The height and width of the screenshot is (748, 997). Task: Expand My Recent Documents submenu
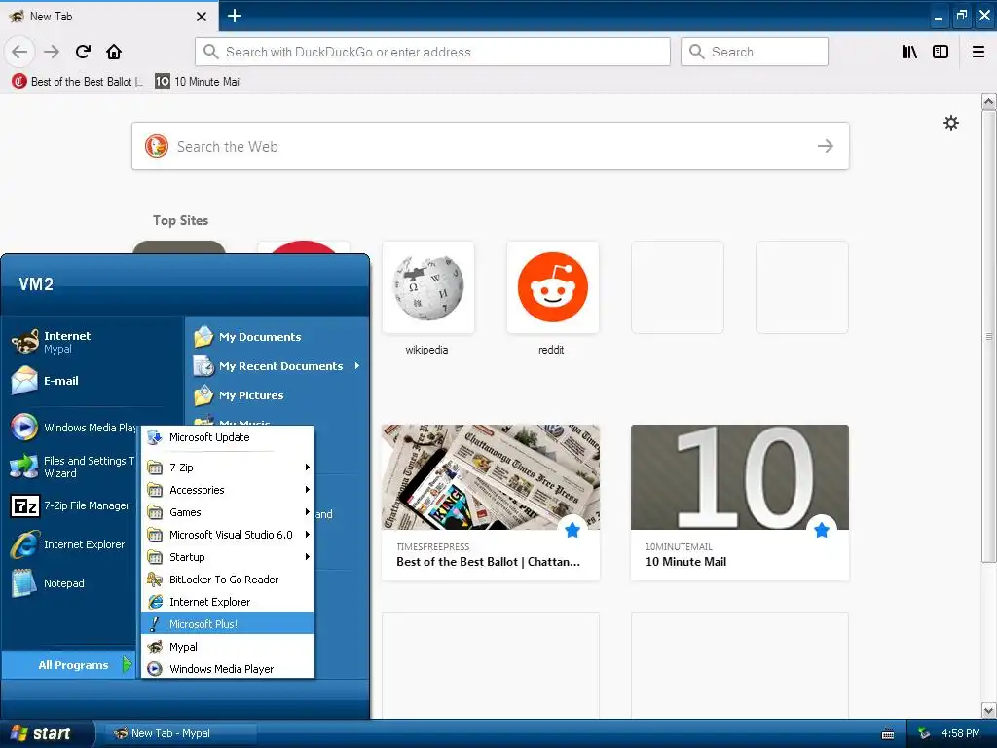point(277,366)
